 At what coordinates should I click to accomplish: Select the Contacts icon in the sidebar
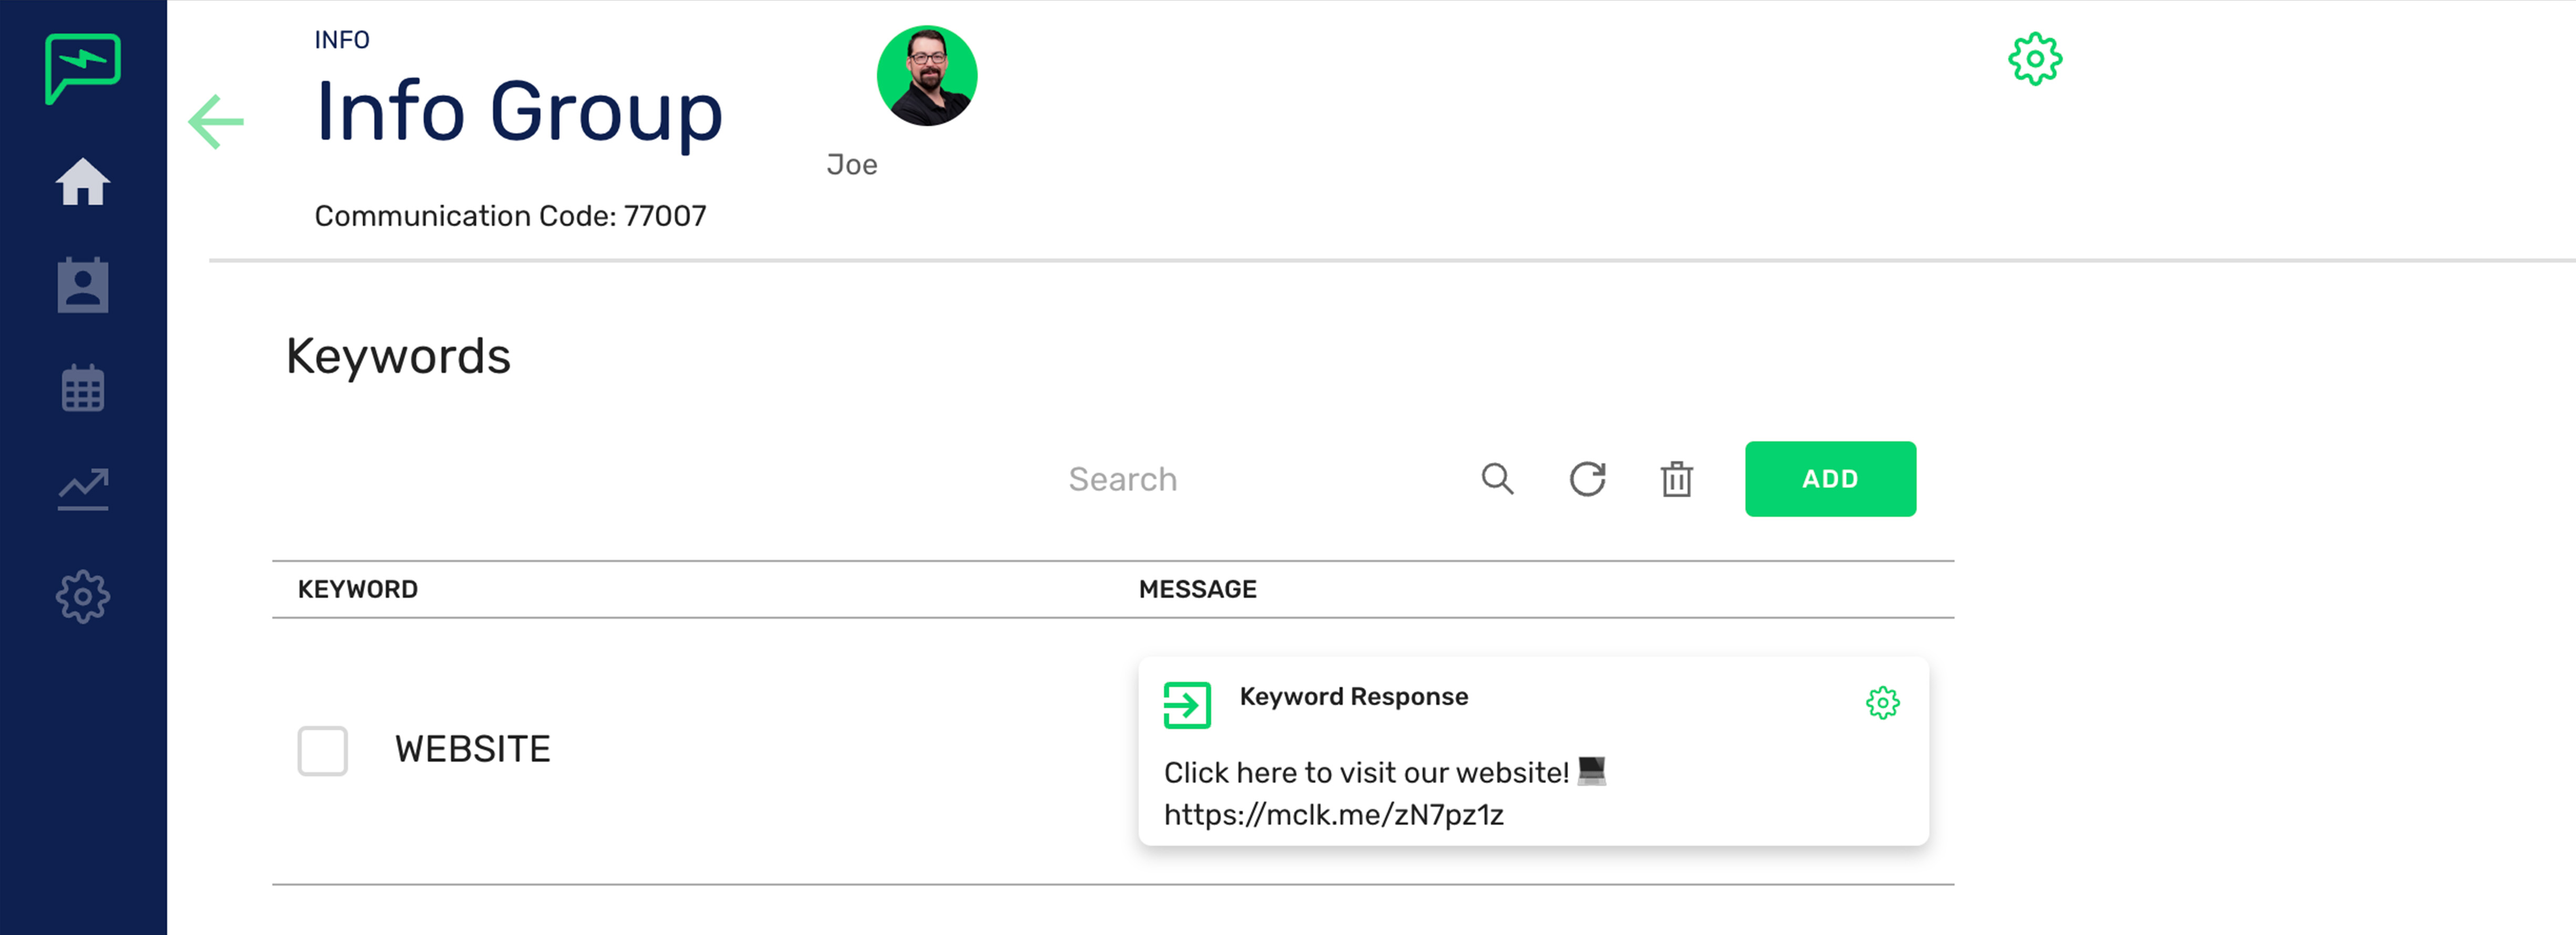[83, 285]
